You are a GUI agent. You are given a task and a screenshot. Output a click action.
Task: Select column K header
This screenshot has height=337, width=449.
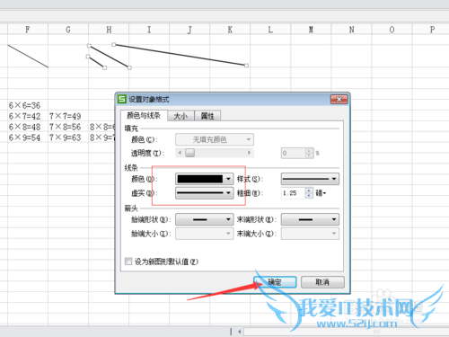[x=230, y=30]
